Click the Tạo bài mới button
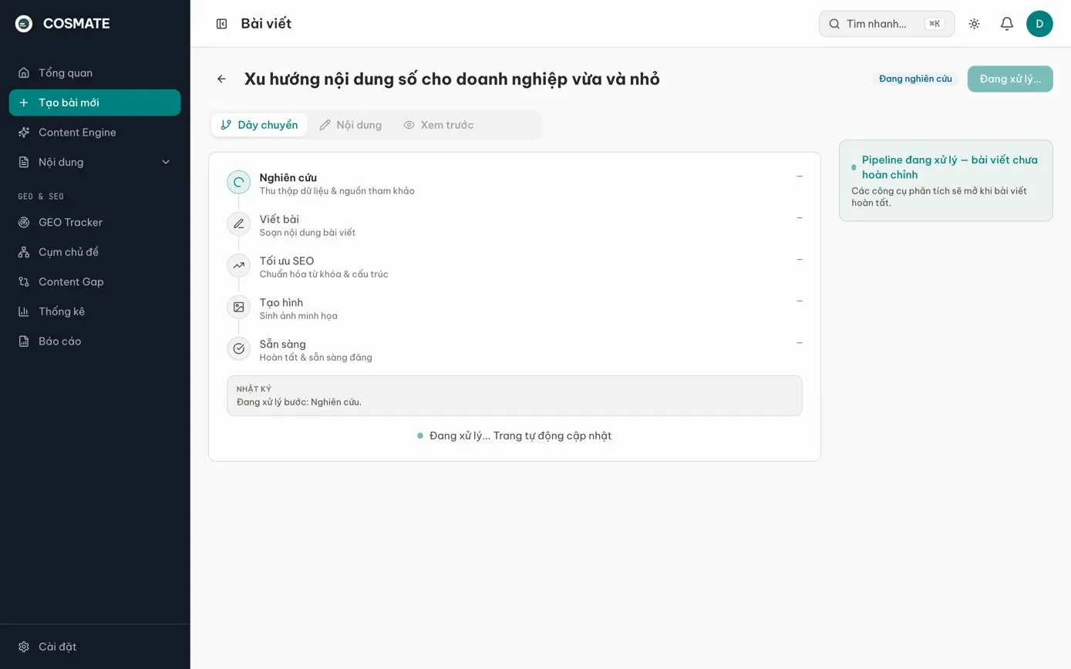The image size is (1071, 669). pyautogui.click(x=95, y=103)
